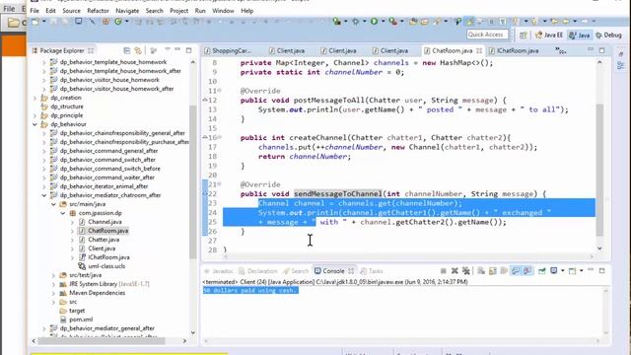
Task: Switch to the Javadoc tab
Action: click(219, 271)
